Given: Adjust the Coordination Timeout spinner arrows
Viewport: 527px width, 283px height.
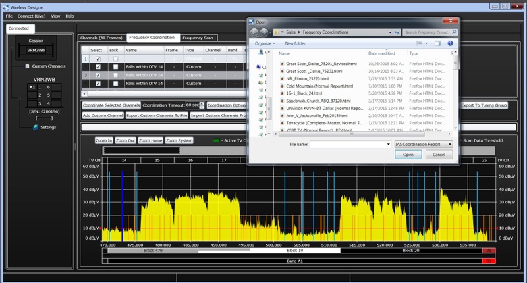Looking at the screenshot, I should point(202,105).
